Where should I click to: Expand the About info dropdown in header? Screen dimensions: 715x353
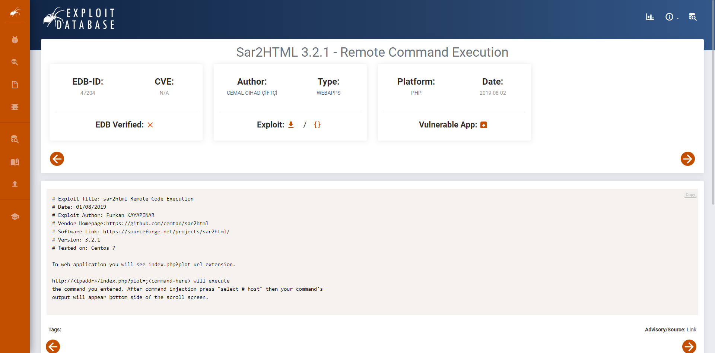672,17
